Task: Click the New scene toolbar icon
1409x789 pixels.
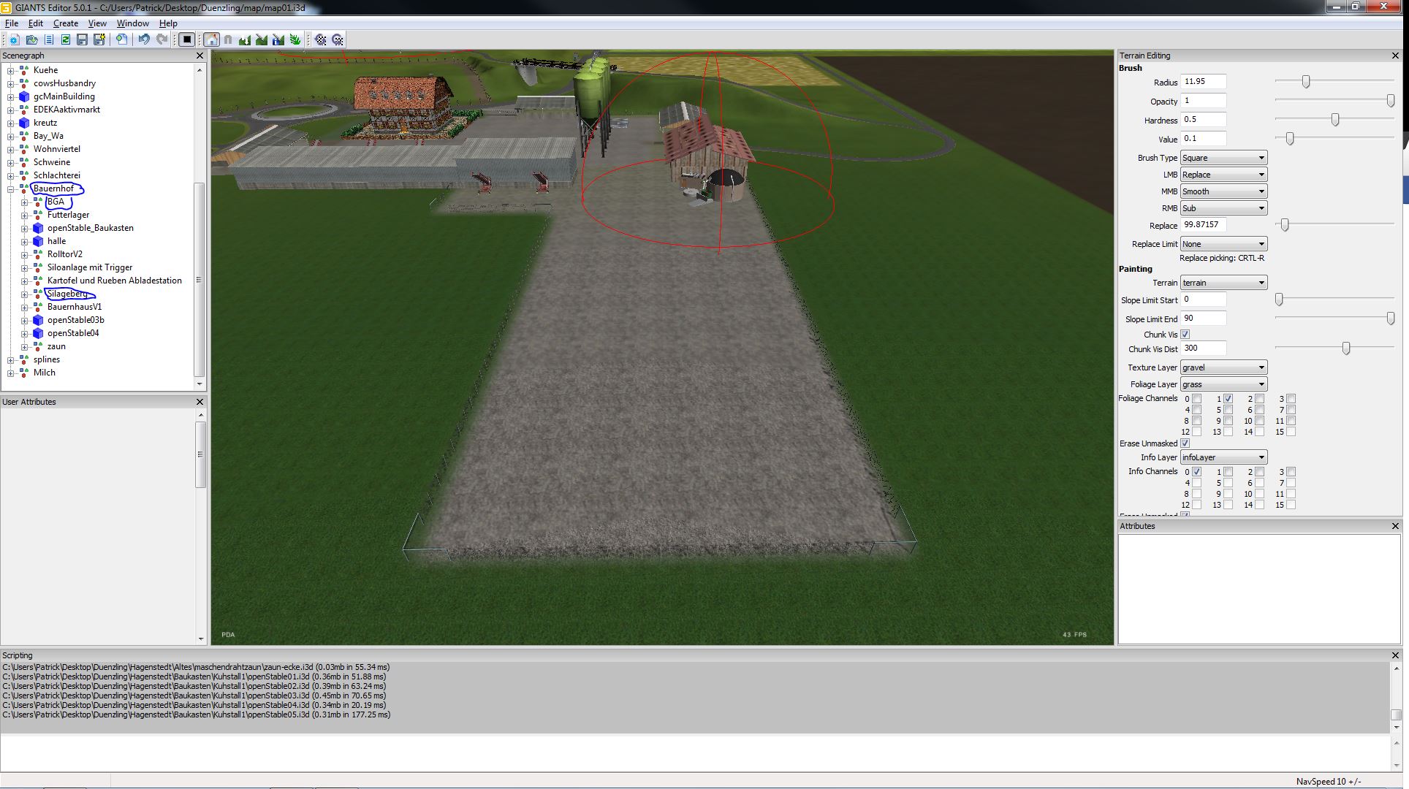Action: (15, 39)
